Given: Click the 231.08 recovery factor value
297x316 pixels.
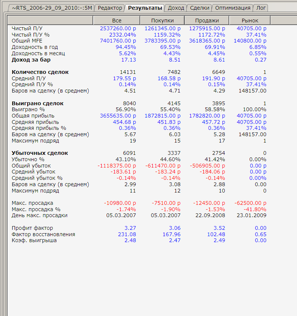Looking at the screenshot, I should coord(127,234).
